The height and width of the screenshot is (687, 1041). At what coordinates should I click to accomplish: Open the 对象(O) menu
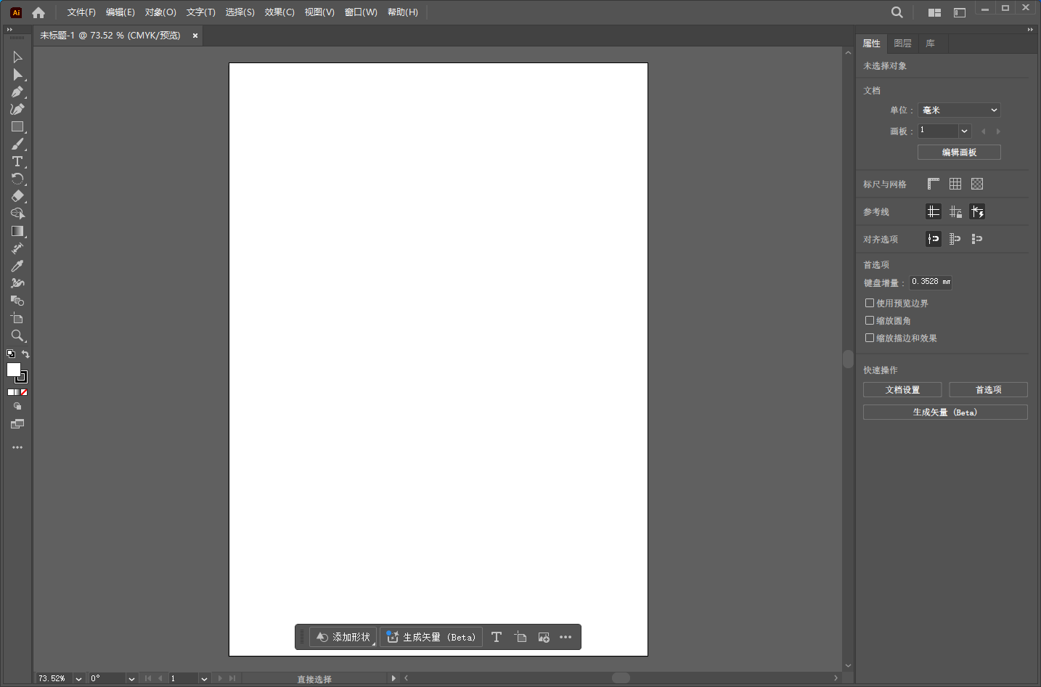[x=160, y=12]
